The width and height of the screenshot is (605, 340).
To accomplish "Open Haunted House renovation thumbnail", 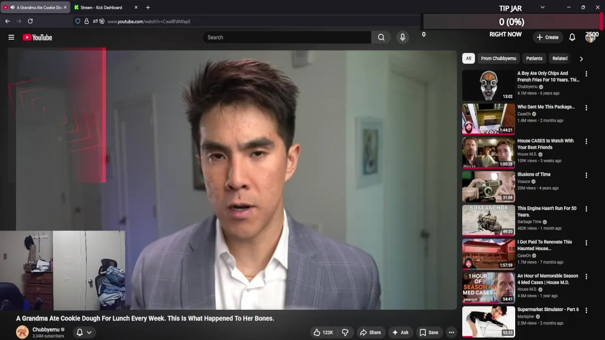I will (489, 254).
